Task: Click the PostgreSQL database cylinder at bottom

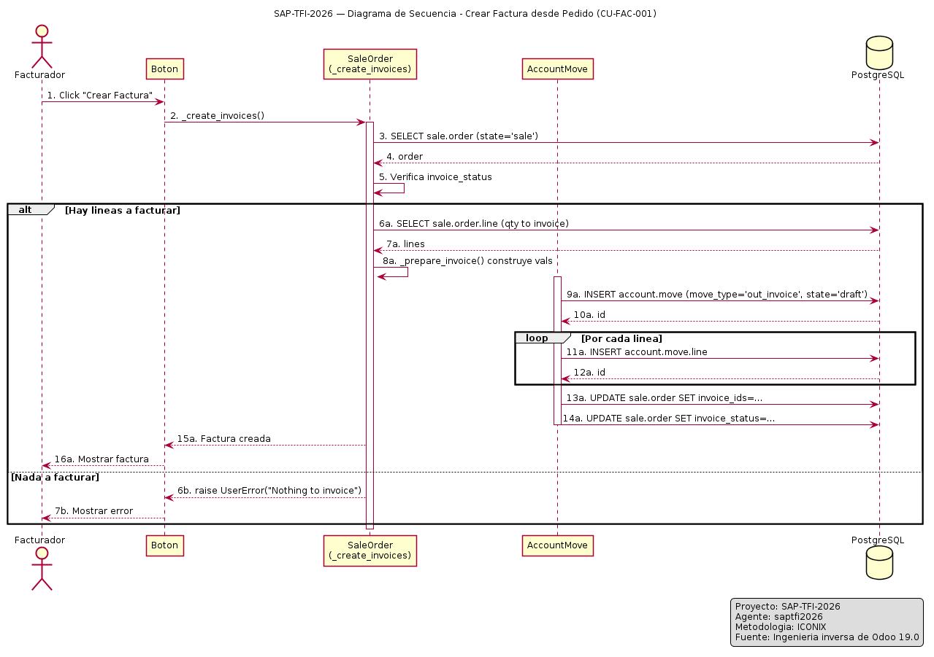Action: coord(879,562)
